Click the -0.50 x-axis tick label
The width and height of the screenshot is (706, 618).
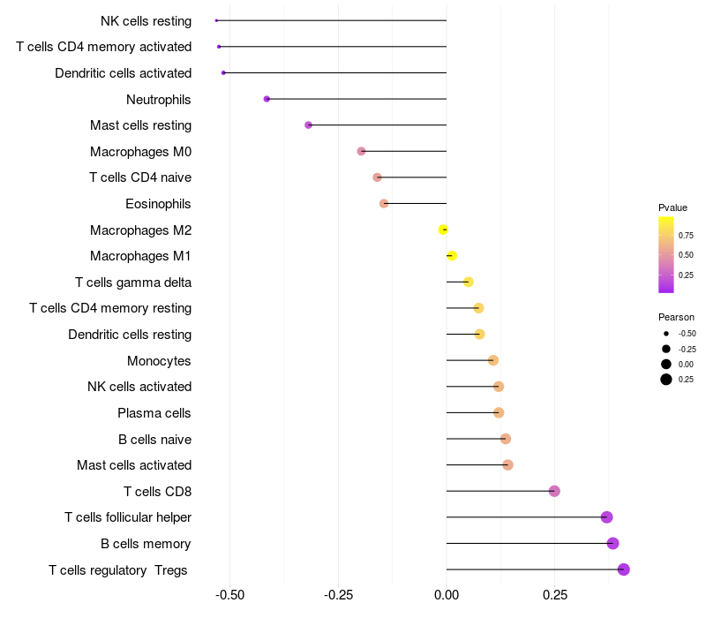tap(229, 595)
